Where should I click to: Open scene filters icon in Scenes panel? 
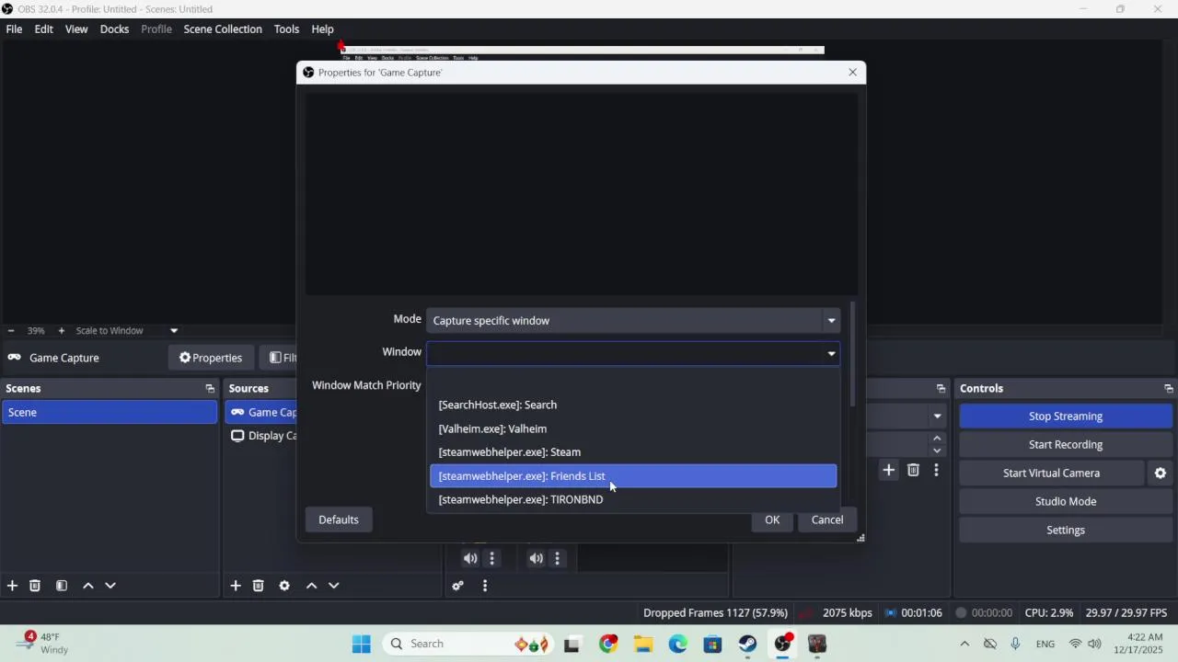(62, 586)
